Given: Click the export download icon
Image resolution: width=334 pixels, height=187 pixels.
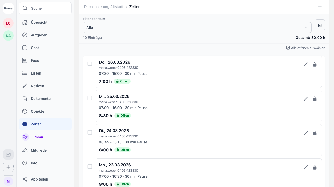Looking at the screenshot, I should [320, 25].
